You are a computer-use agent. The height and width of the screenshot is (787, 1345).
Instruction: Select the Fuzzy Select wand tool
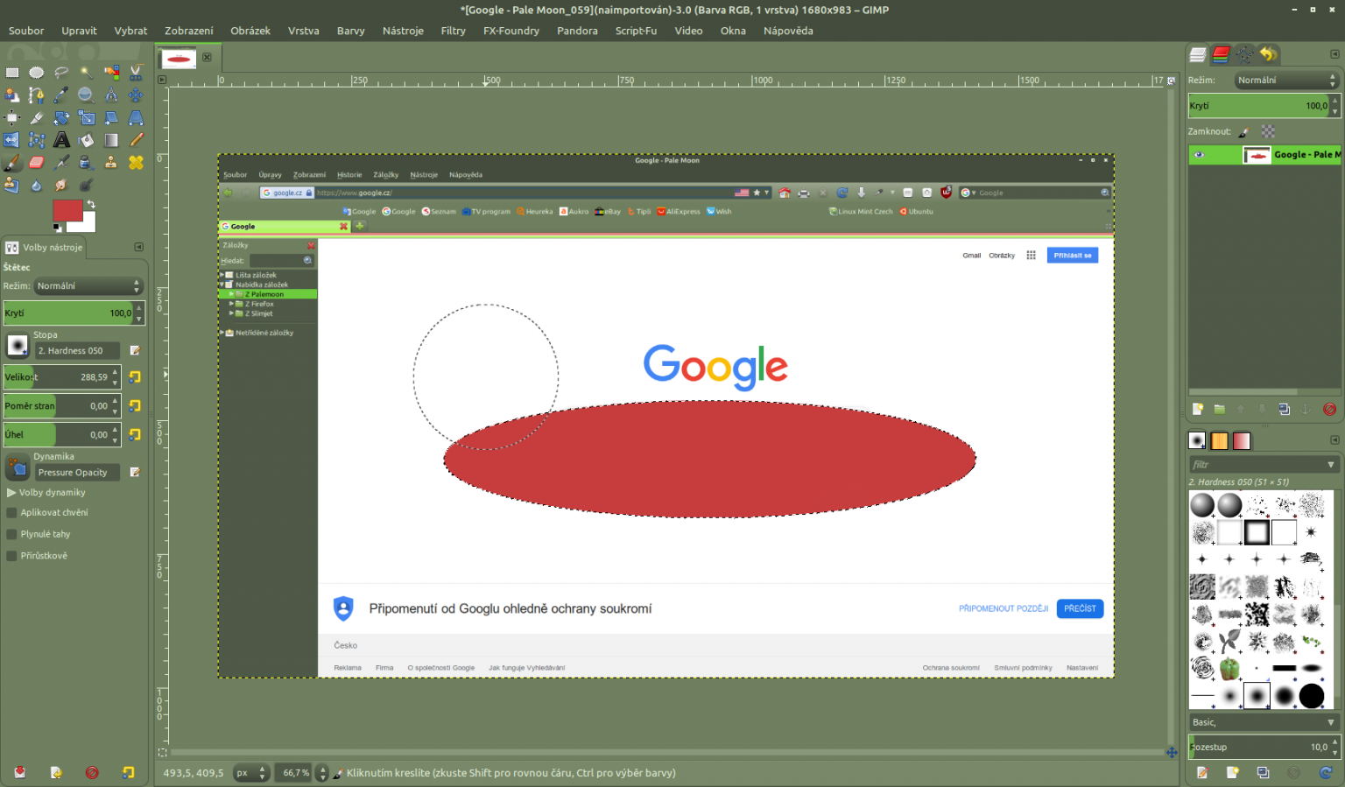pos(86,73)
